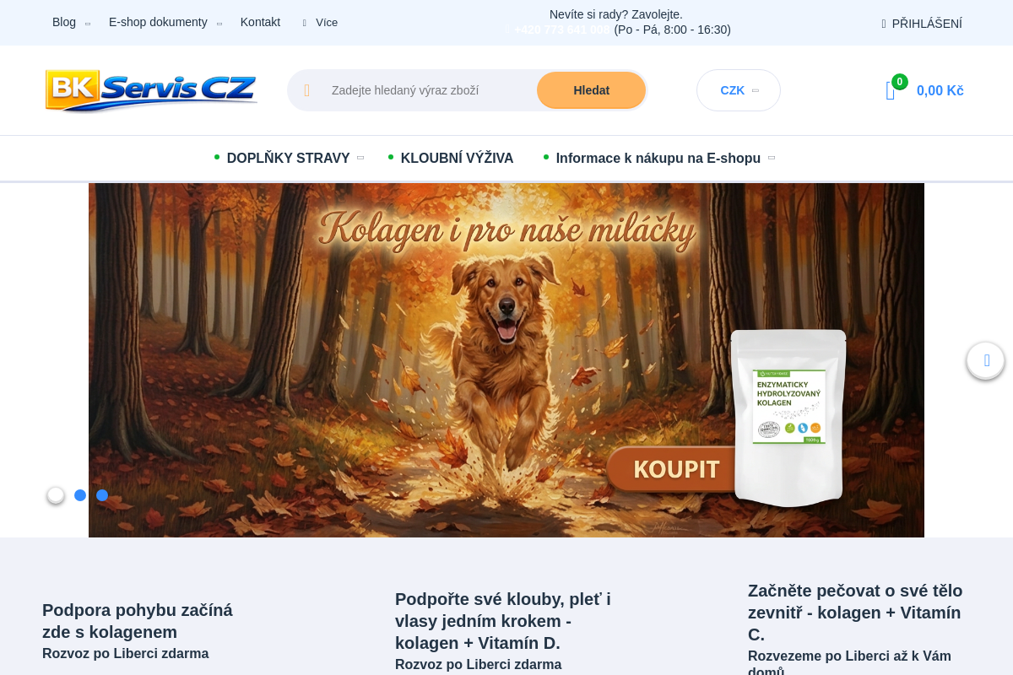
Task: Expand the E-shop dokumenty dropdown
Action: tap(165, 22)
